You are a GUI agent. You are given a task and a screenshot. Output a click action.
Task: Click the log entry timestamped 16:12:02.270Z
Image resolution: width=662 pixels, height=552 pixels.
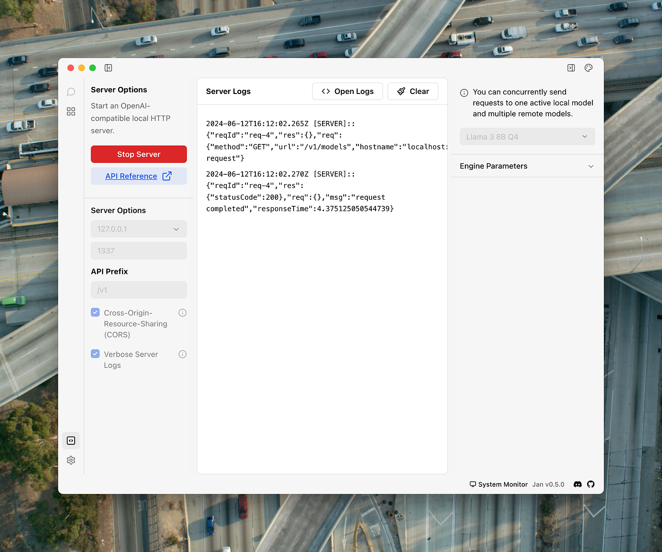[300, 191]
